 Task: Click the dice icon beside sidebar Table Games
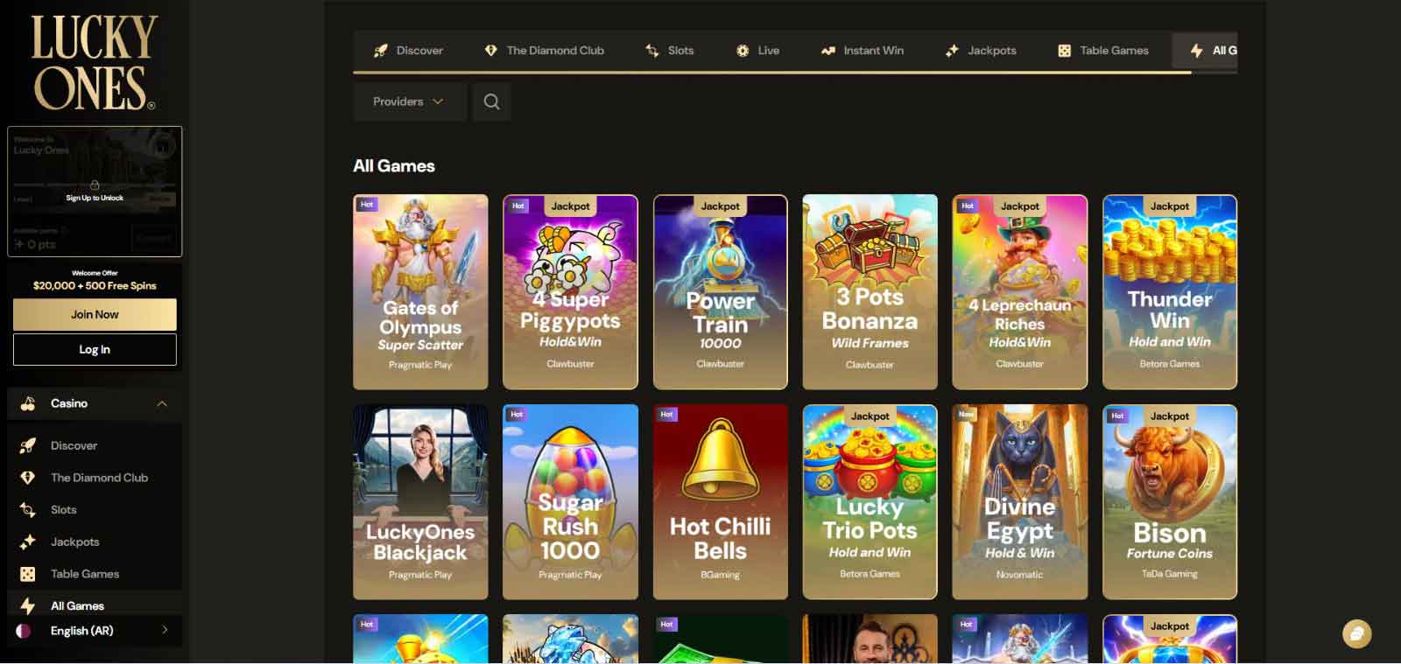28,574
